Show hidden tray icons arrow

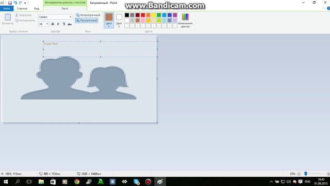pyautogui.click(x=271, y=181)
